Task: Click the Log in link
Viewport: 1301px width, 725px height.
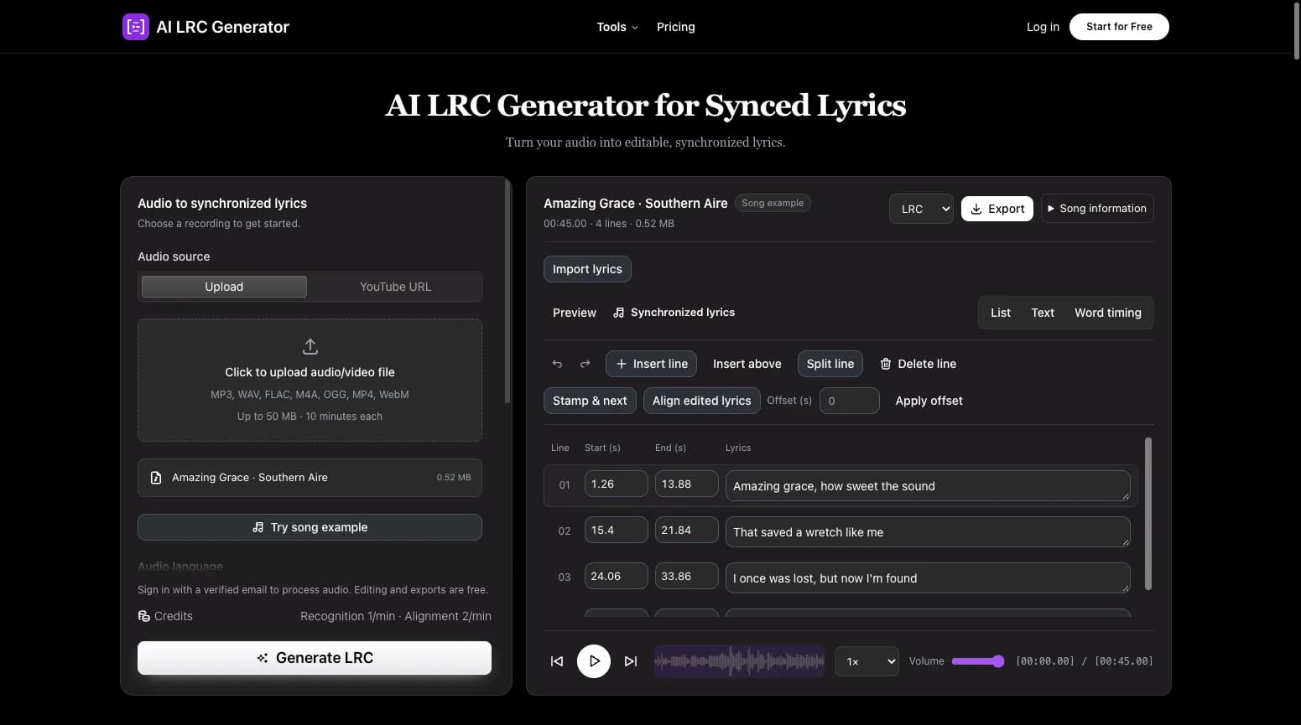Action: coord(1043,27)
